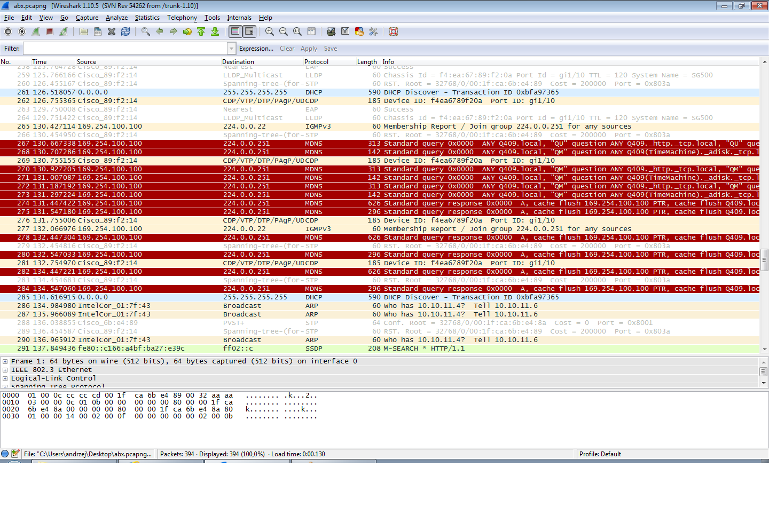This screenshot has width=769, height=523.
Task: Click packet details scrollbar down arrow
Action: [764, 383]
